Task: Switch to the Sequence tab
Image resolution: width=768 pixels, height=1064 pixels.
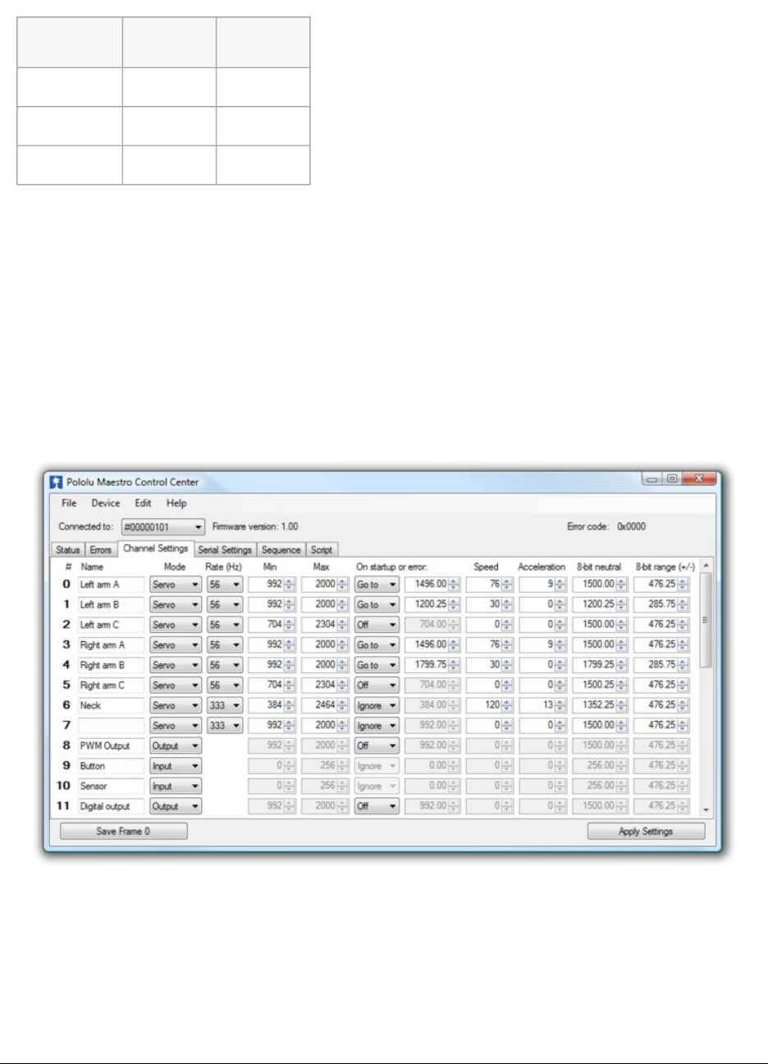Action: [281, 550]
